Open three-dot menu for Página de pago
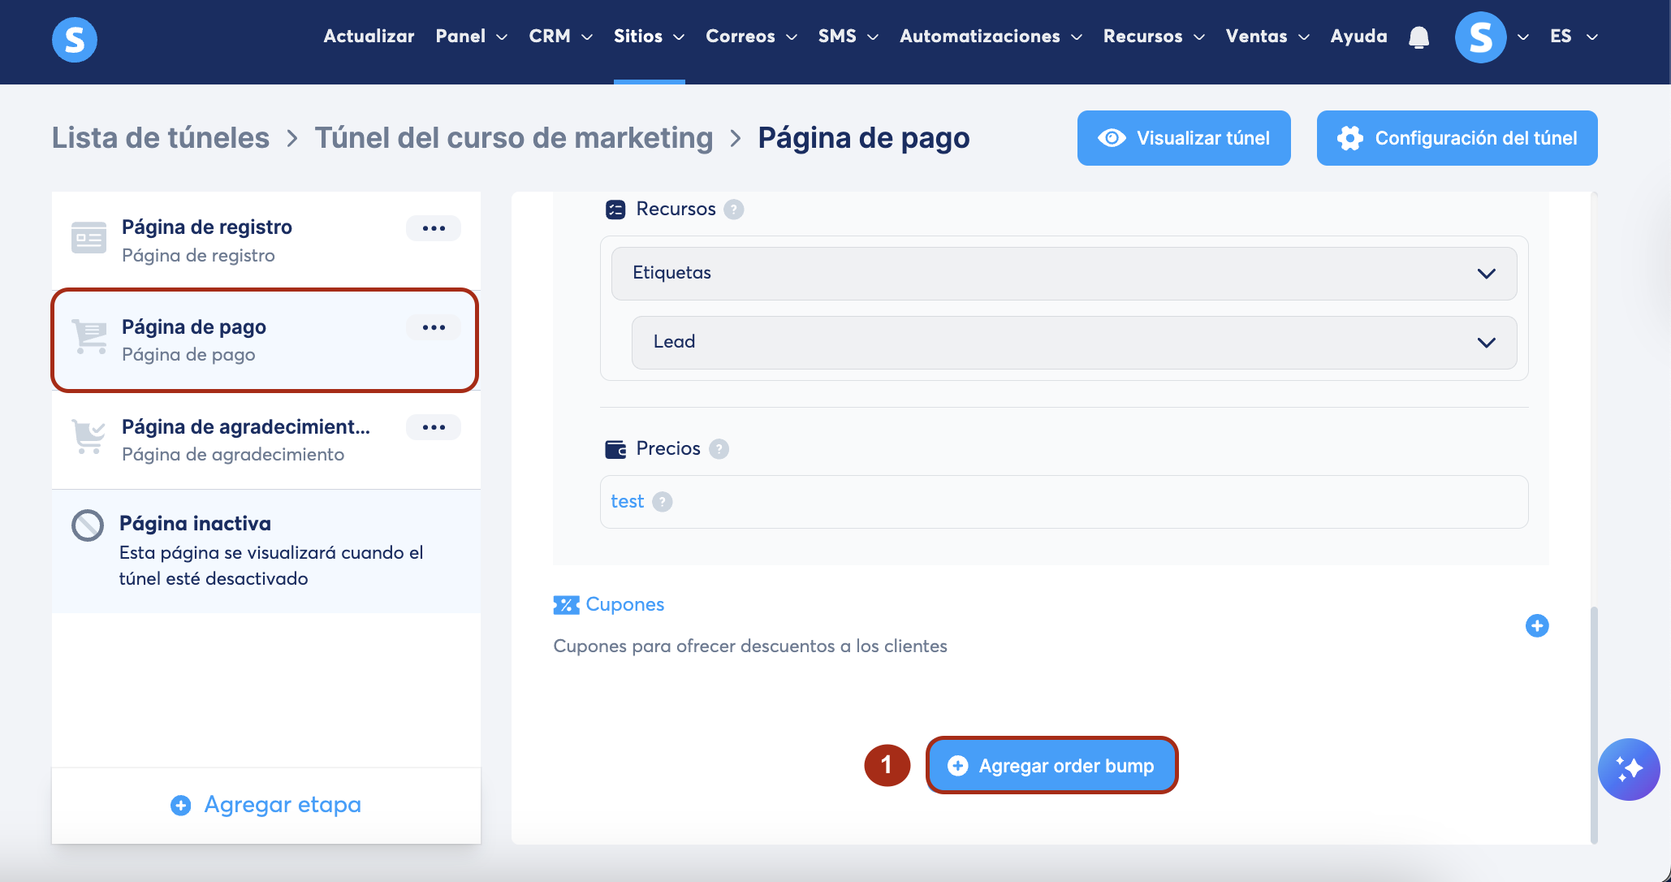 tap(434, 327)
